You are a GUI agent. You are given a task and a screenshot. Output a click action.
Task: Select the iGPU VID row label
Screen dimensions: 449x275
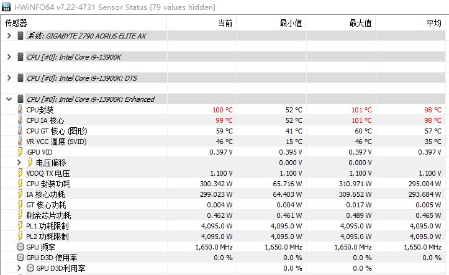39,152
